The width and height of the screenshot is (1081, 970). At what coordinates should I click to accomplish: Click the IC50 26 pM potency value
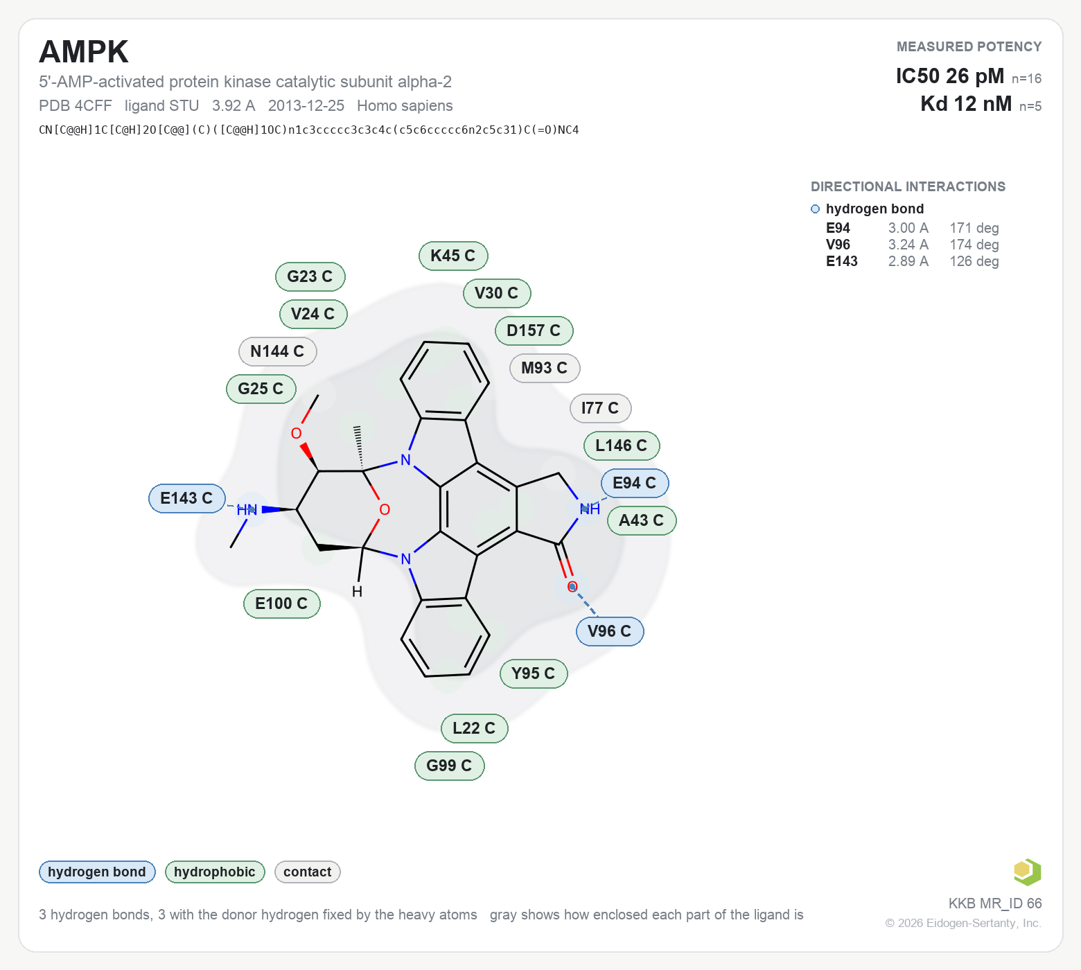pyautogui.click(x=949, y=76)
